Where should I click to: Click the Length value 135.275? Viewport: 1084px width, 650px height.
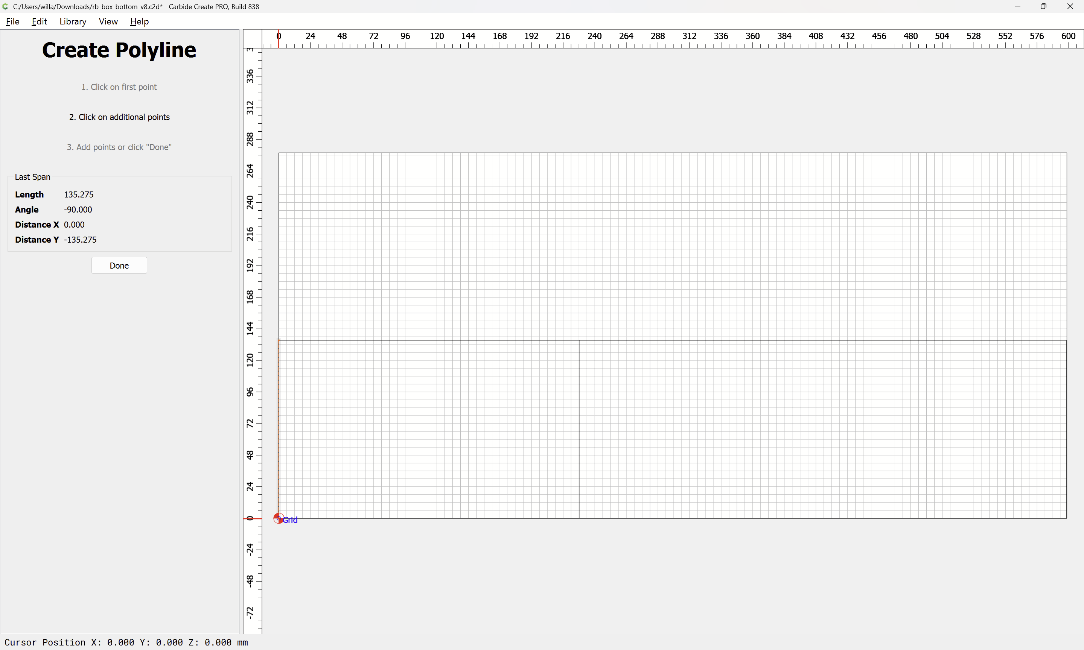[x=79, y=194]
